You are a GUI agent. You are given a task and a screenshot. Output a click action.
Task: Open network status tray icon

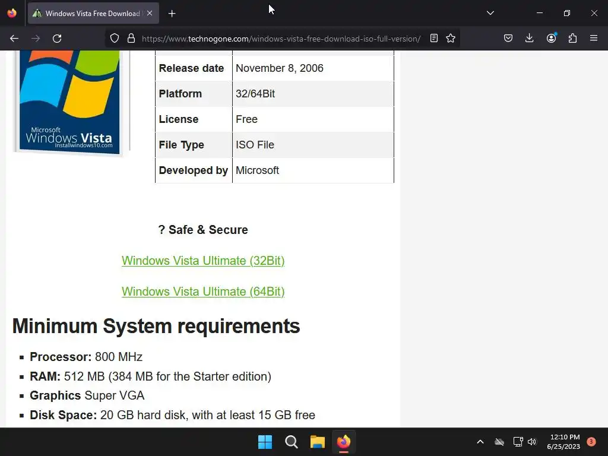point(518,442)
